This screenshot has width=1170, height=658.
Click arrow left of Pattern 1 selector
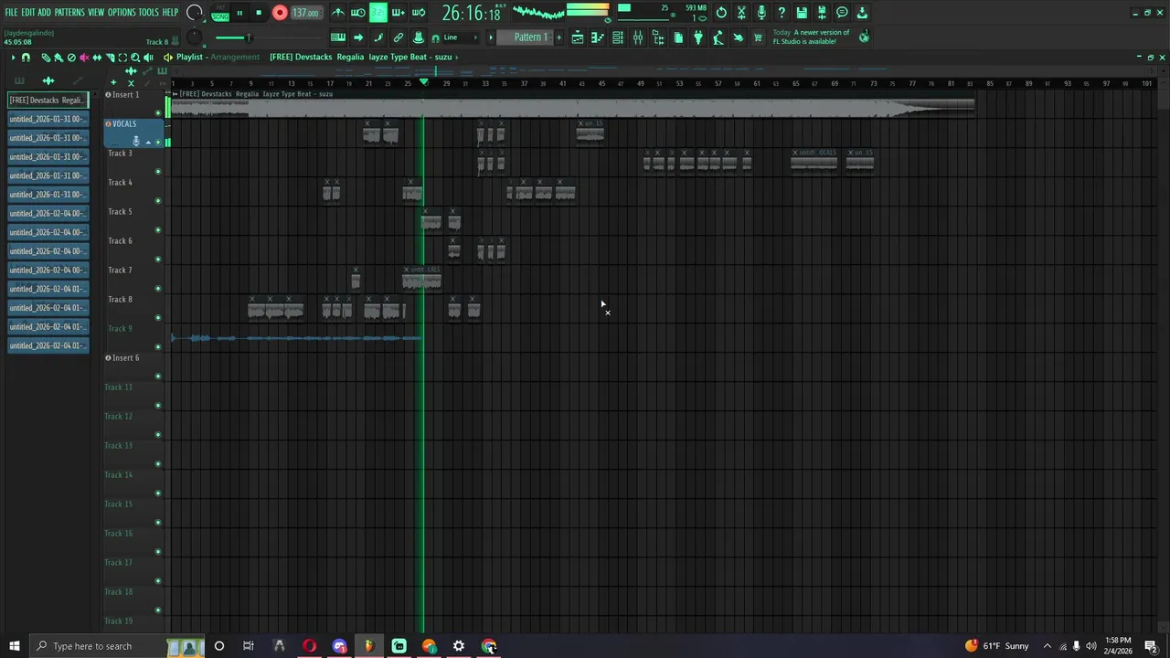click(491, 37)
